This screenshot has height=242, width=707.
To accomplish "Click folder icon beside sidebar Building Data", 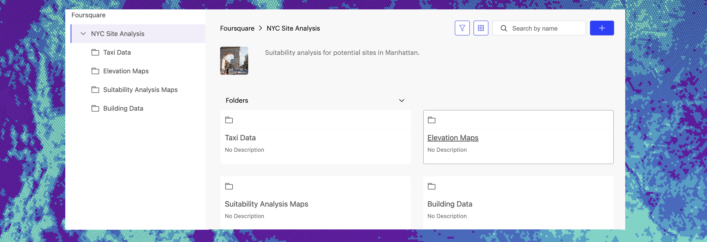I will click(x=95, y=108).
